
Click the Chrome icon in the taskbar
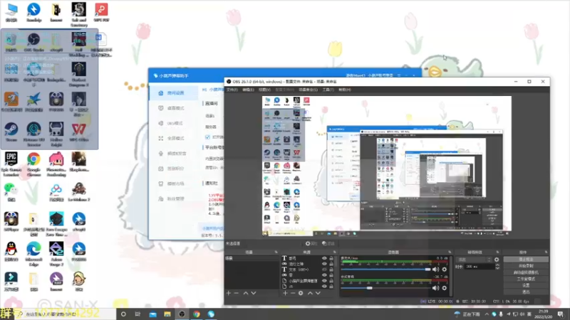(x=197, y=314)
